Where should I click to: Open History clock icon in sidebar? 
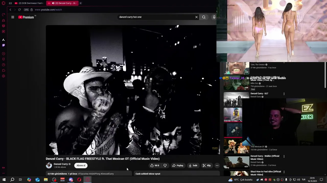pos(4,65)
